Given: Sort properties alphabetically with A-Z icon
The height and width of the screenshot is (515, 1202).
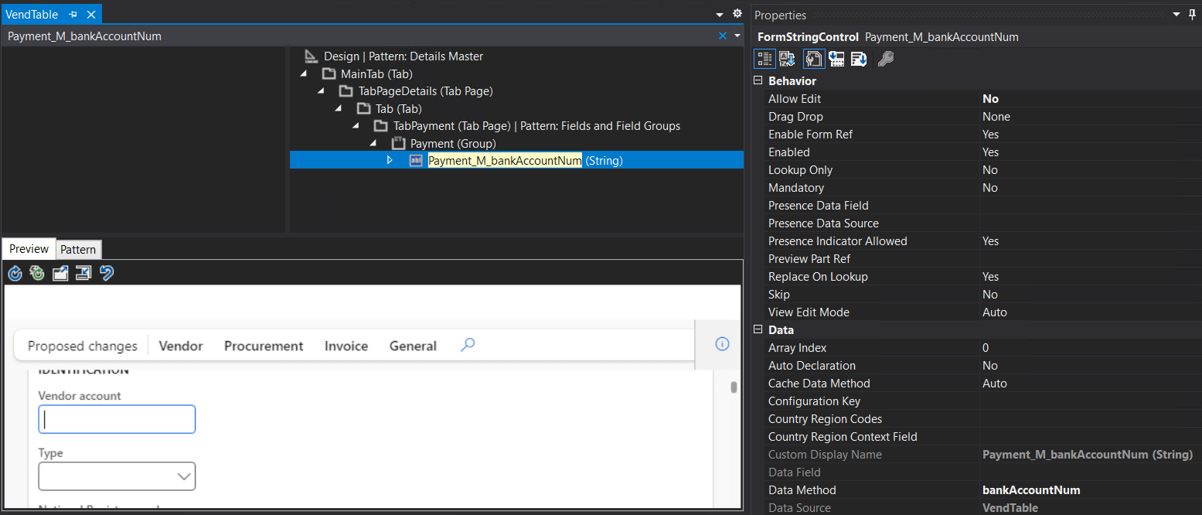Looking at the screenshot, I should tap(788, 59).
